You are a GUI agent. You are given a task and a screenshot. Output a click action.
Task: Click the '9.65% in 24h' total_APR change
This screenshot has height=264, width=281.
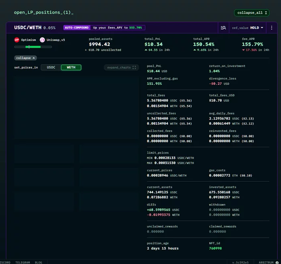click(206, 50)
